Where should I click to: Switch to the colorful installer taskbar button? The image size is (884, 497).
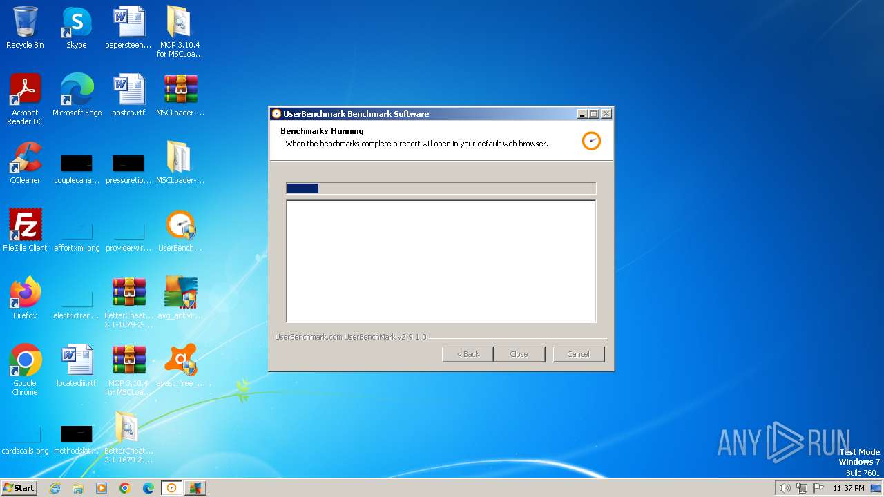point(195,488)
